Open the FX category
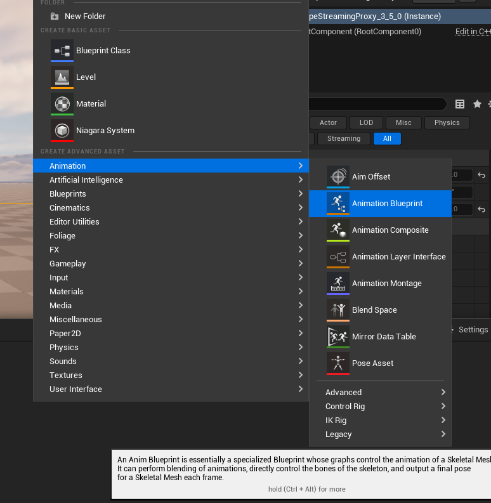The height and width of the screenshot is (503, 491). click(171, 249)
